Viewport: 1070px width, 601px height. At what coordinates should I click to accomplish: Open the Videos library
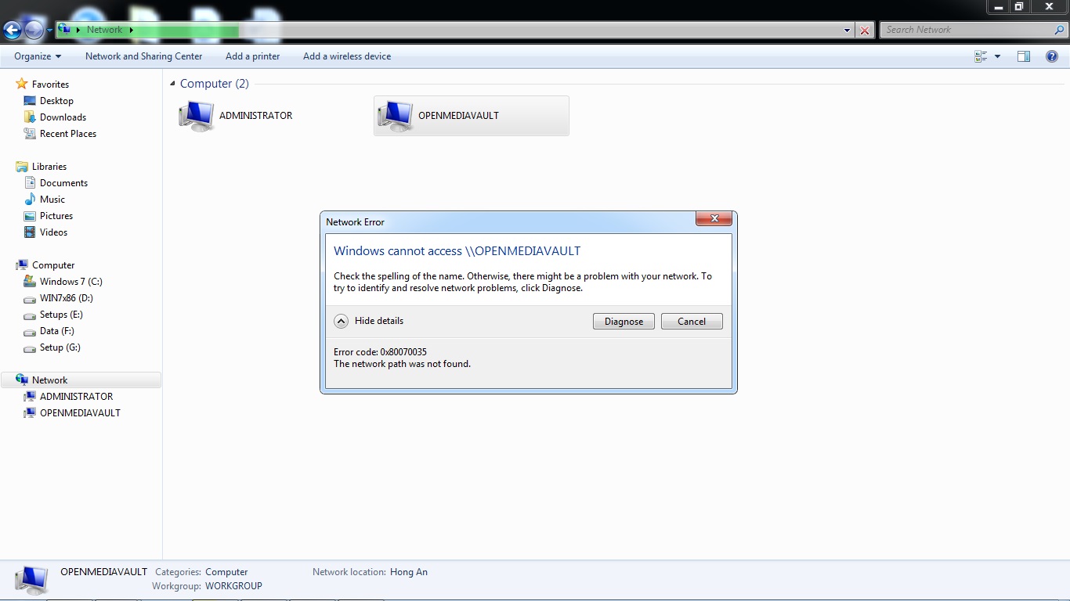(53, 232)
